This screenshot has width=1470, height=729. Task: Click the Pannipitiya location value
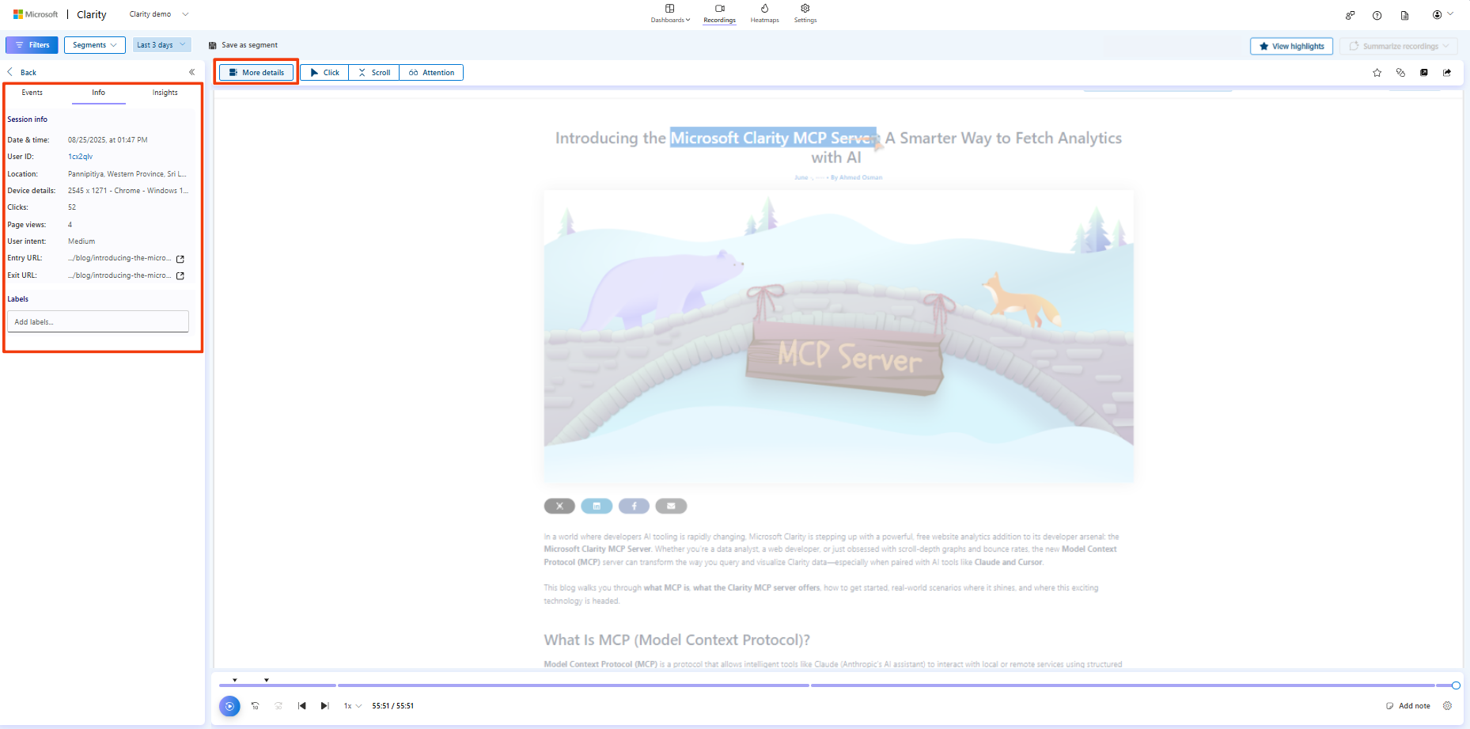tap(127, 174)
